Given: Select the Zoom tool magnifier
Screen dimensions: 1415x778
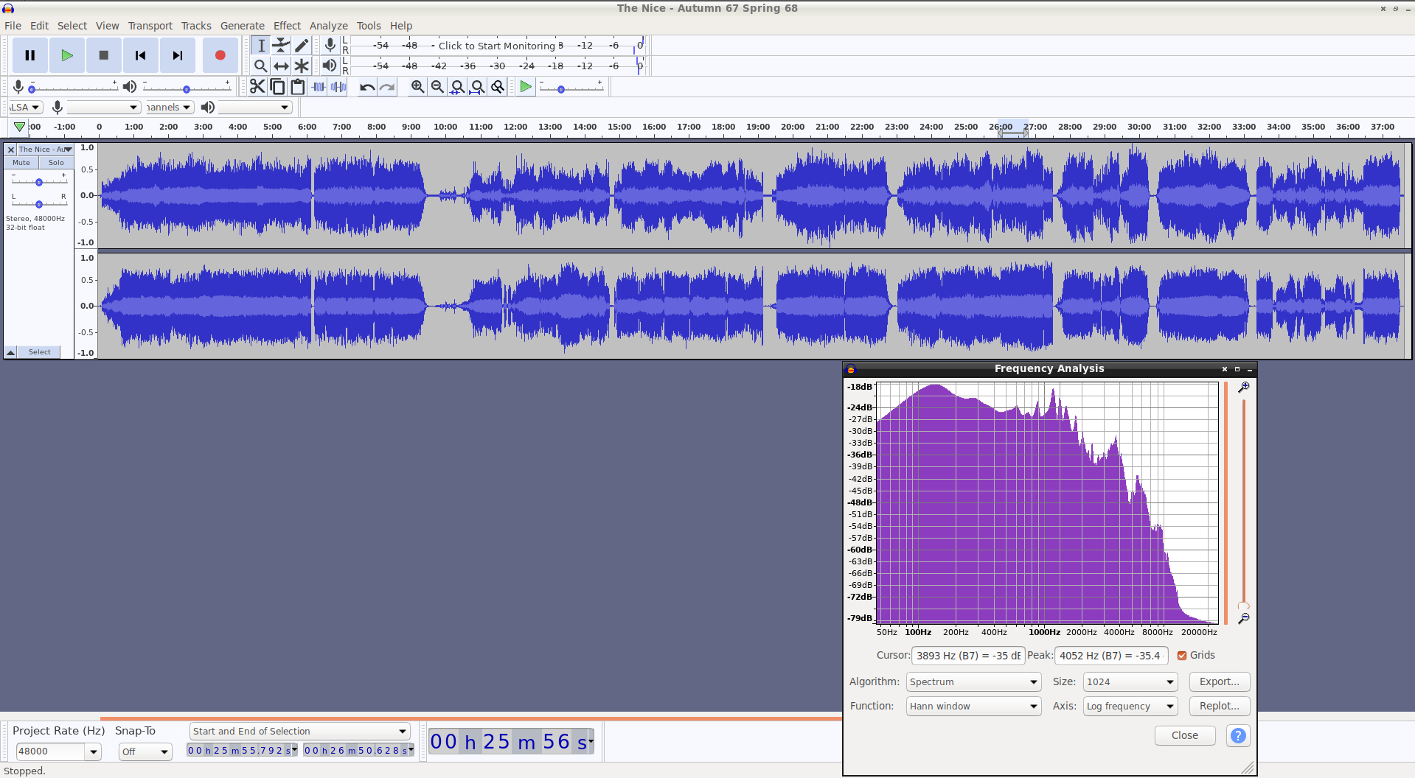Looking at the screenshot, I should point(261,66).
